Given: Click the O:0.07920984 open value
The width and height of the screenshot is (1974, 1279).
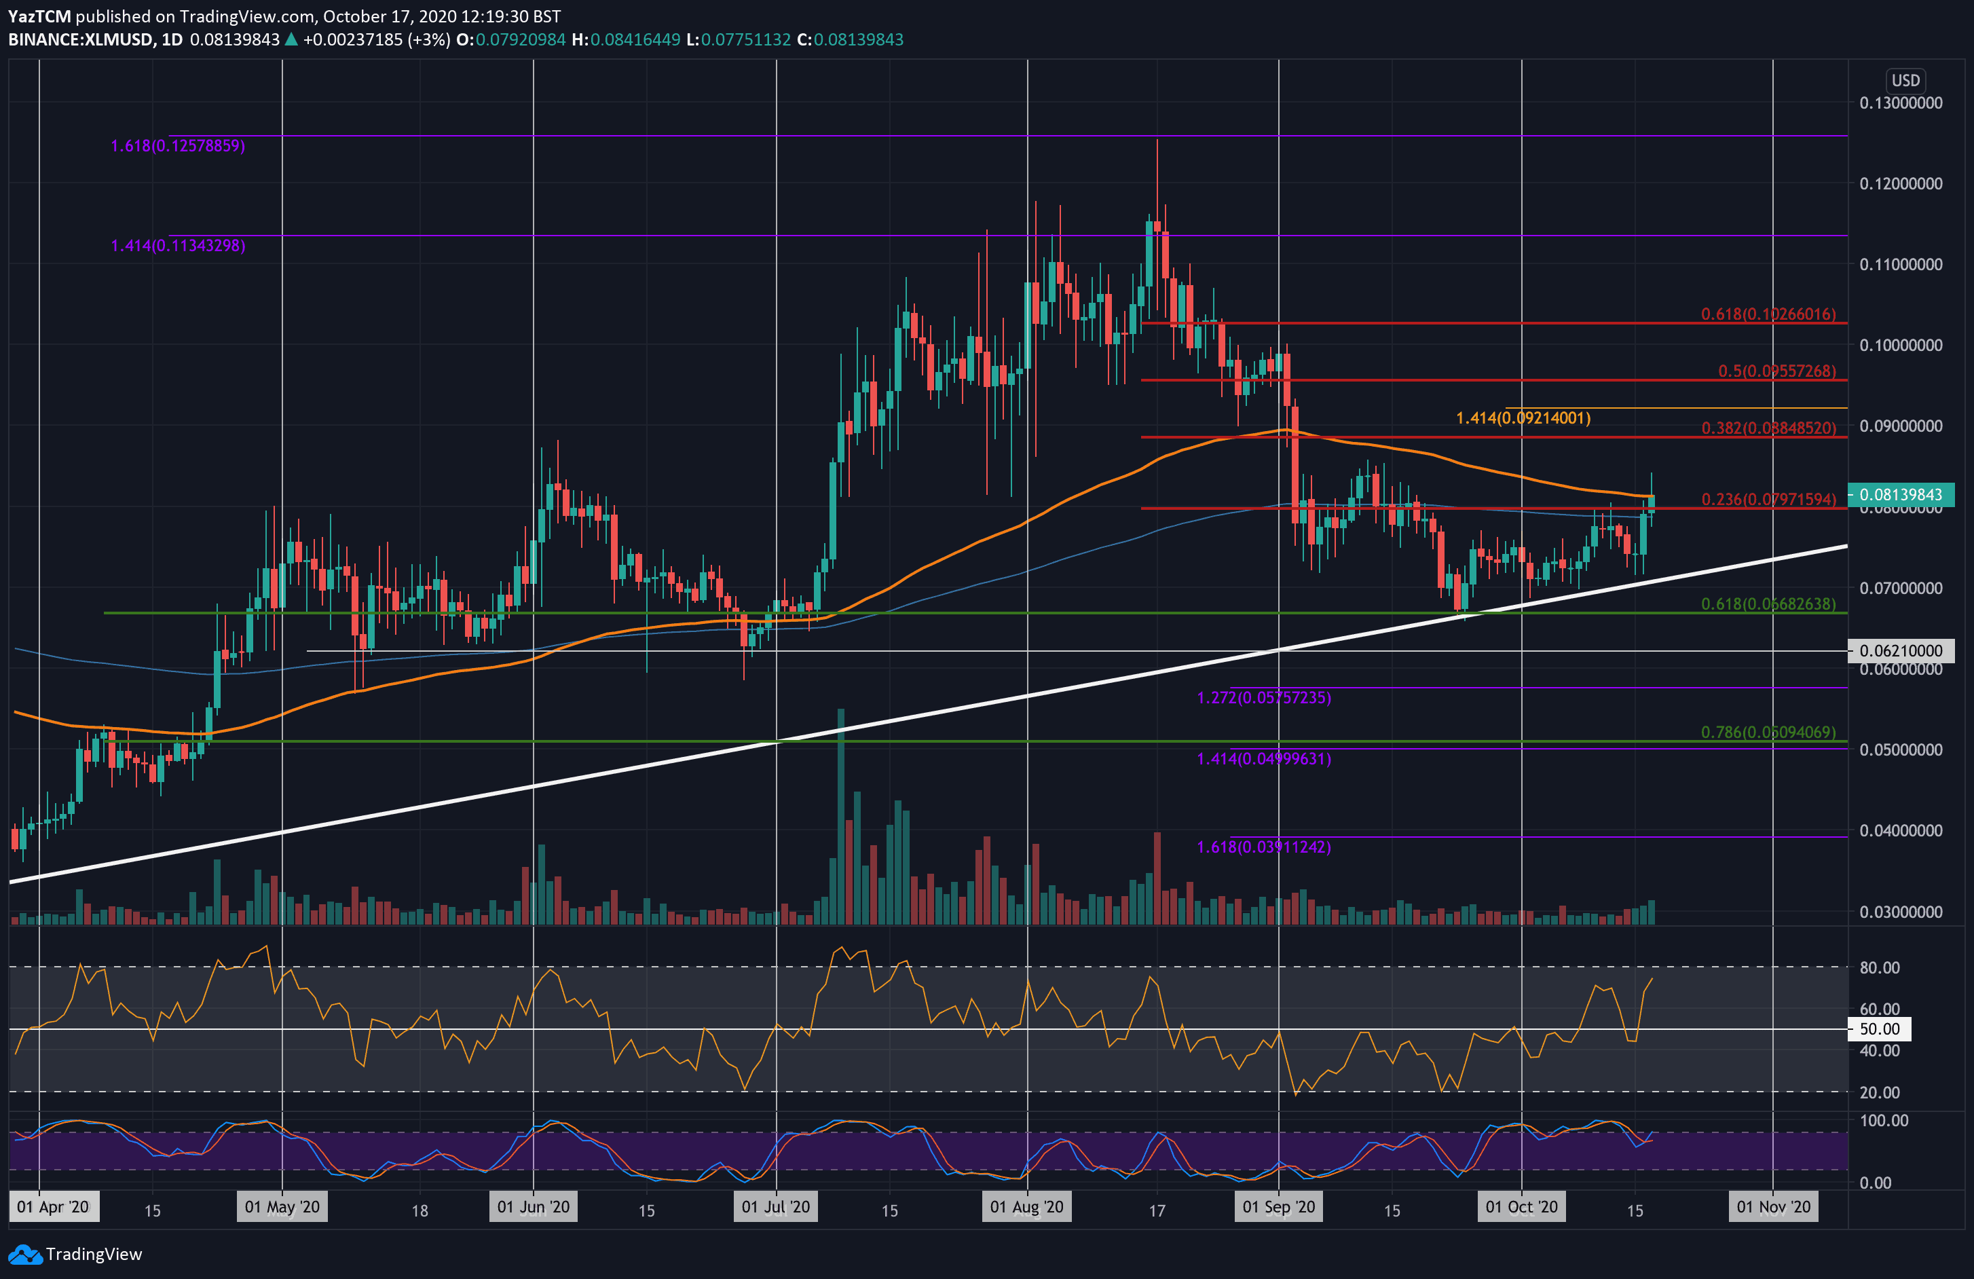Looking at the screenshot, I should click(x=511, y=40).
